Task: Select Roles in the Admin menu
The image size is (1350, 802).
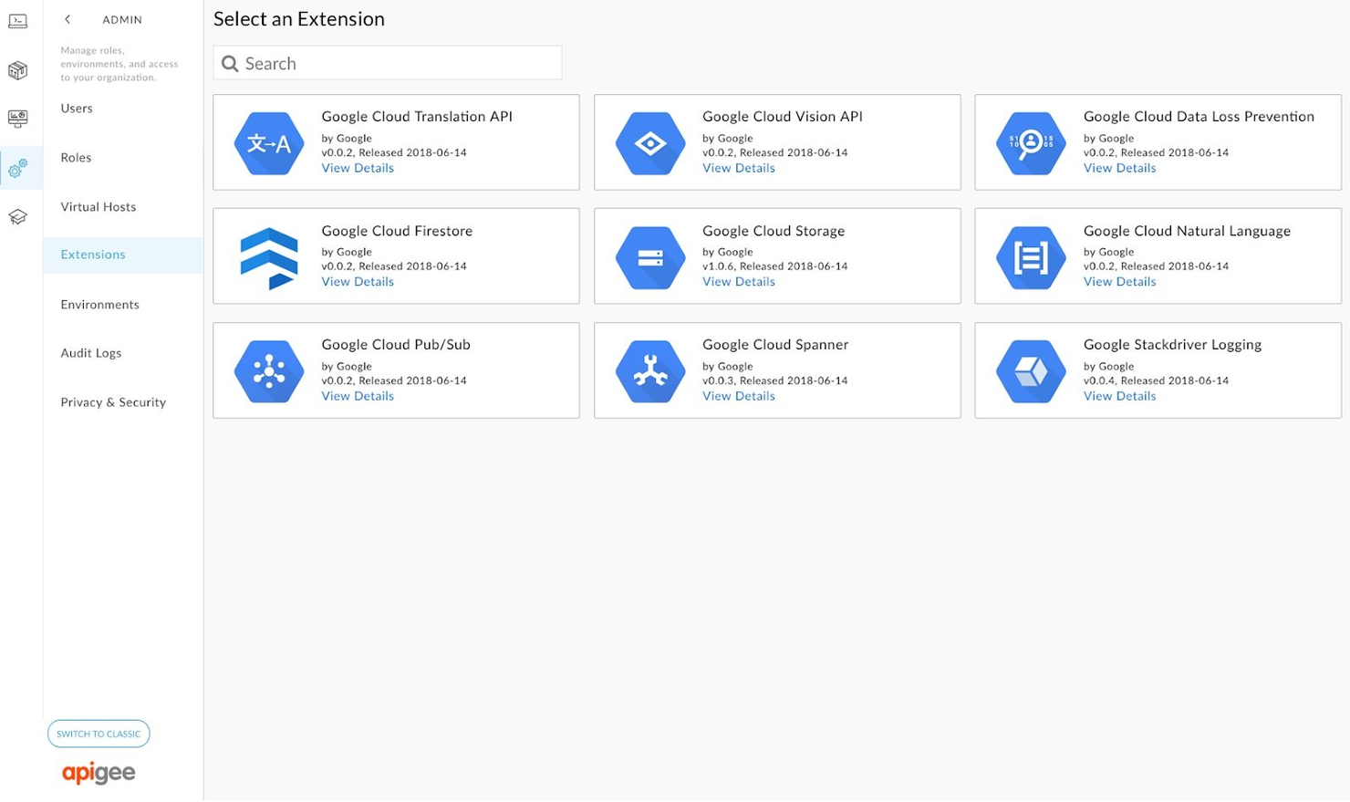Action: 76,158
